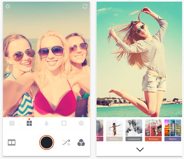Pick the Juxtapose black-and-white filter thumbnail

[x=134, y=128]
